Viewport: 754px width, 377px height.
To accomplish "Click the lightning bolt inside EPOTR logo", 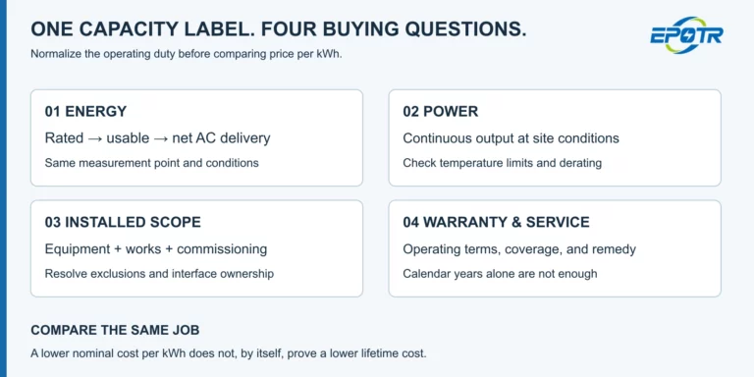I will tap(690, 34).
